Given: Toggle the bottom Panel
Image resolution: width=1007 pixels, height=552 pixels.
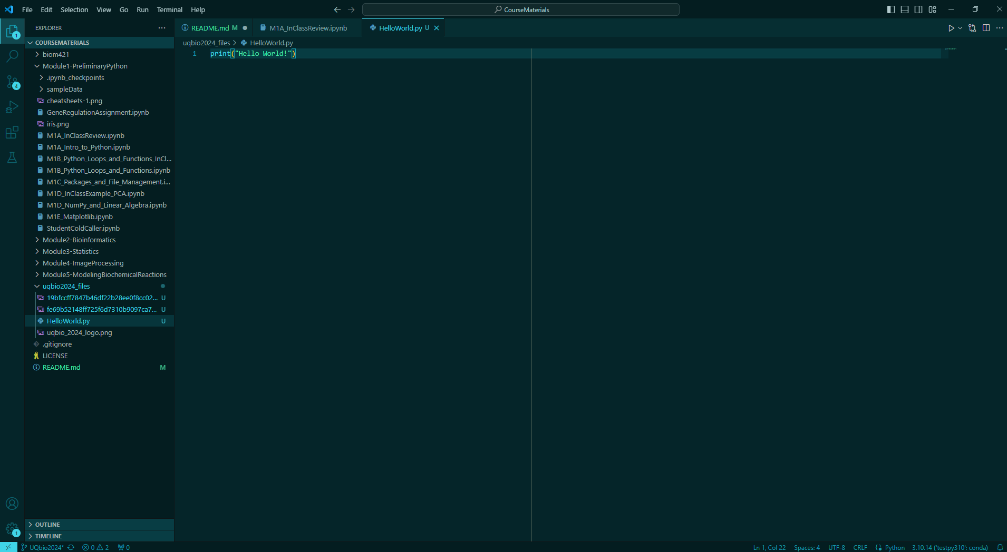Looking at the screenshot, I should [905, 9].
